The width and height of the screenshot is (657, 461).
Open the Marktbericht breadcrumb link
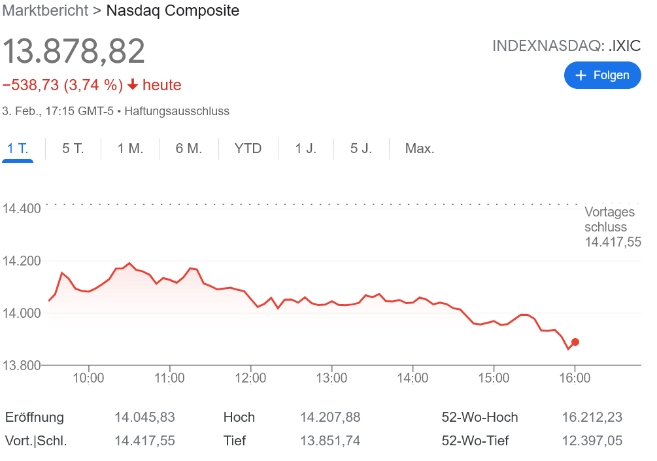(x=45, y=10)
